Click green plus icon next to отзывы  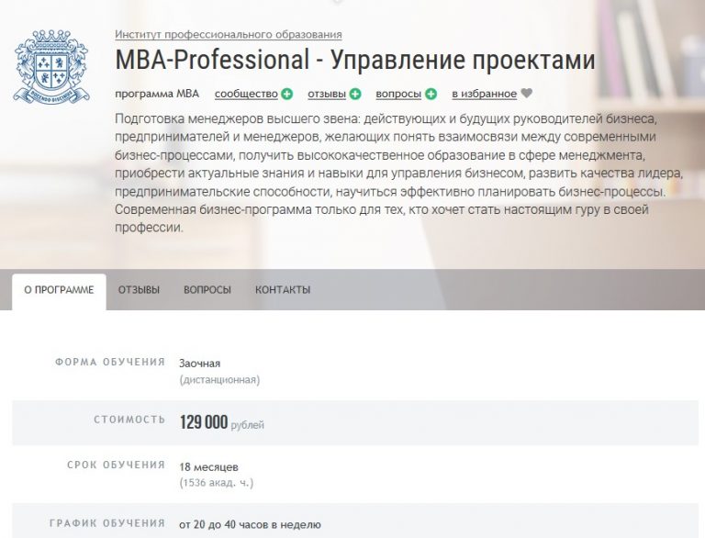pos(355,94)
